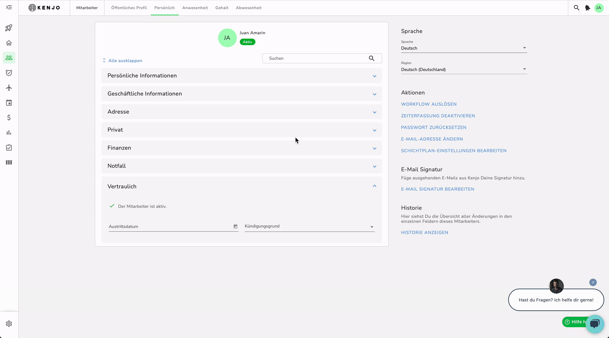The height and width of the screenshot is (338, 609).
Task: Open the settings gear in sidebar
Action: click(9, 324)
